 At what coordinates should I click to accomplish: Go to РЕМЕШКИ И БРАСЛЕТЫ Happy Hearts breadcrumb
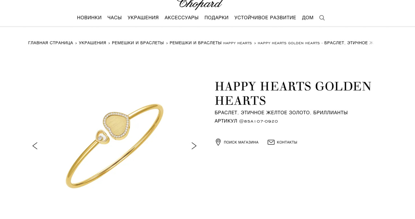pos(211,43)
